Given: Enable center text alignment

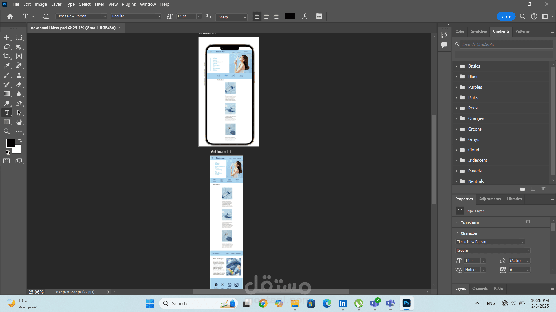Looking at the screenshot, I should point(266,16).
